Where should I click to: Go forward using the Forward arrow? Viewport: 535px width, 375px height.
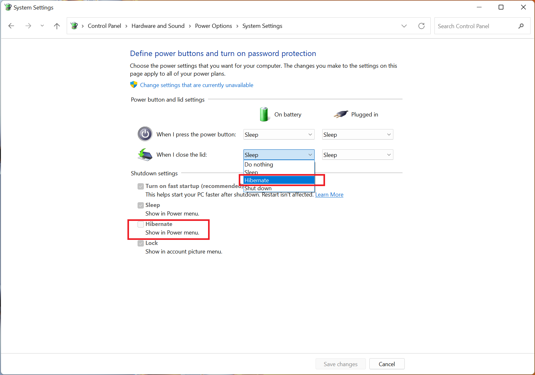[x=28, y=26]
